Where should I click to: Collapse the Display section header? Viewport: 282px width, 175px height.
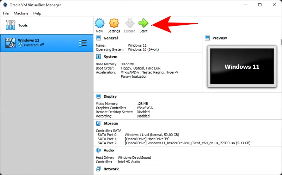click(110, 96)
